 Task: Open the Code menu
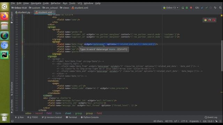pyautogui.click(x=46, y=3)
